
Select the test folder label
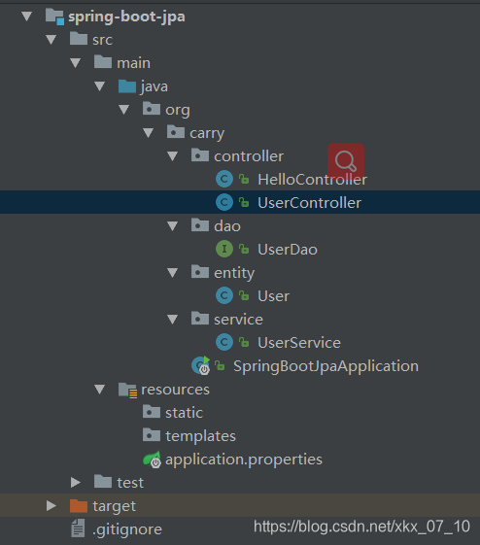tap(130, 483)
